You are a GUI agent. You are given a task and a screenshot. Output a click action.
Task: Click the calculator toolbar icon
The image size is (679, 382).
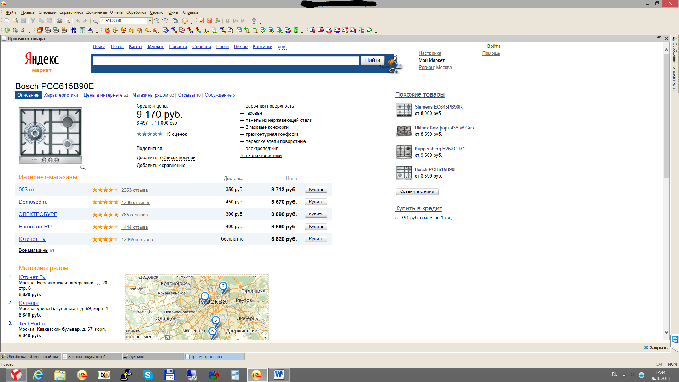tap(202, 21)
